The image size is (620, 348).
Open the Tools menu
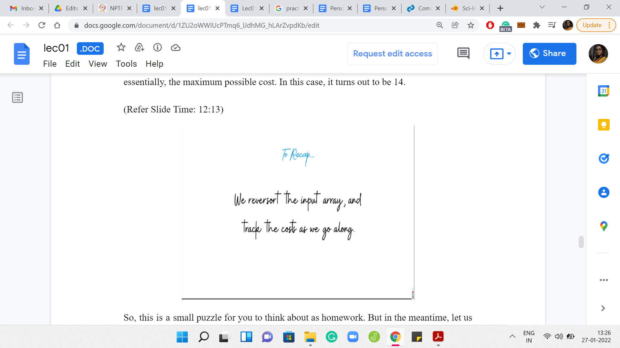(126, 64)
